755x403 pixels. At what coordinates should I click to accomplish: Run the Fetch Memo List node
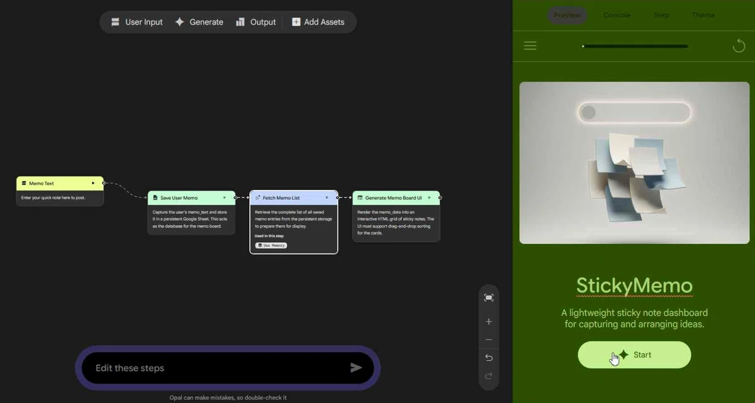(327, 197)
